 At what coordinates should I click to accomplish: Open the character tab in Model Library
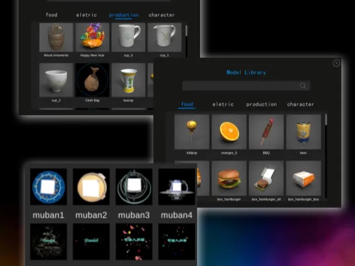(x=300, y=104)
